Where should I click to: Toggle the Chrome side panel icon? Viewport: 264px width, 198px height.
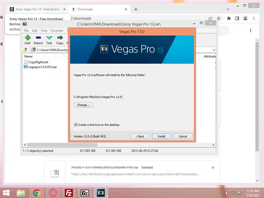point(237,18)
